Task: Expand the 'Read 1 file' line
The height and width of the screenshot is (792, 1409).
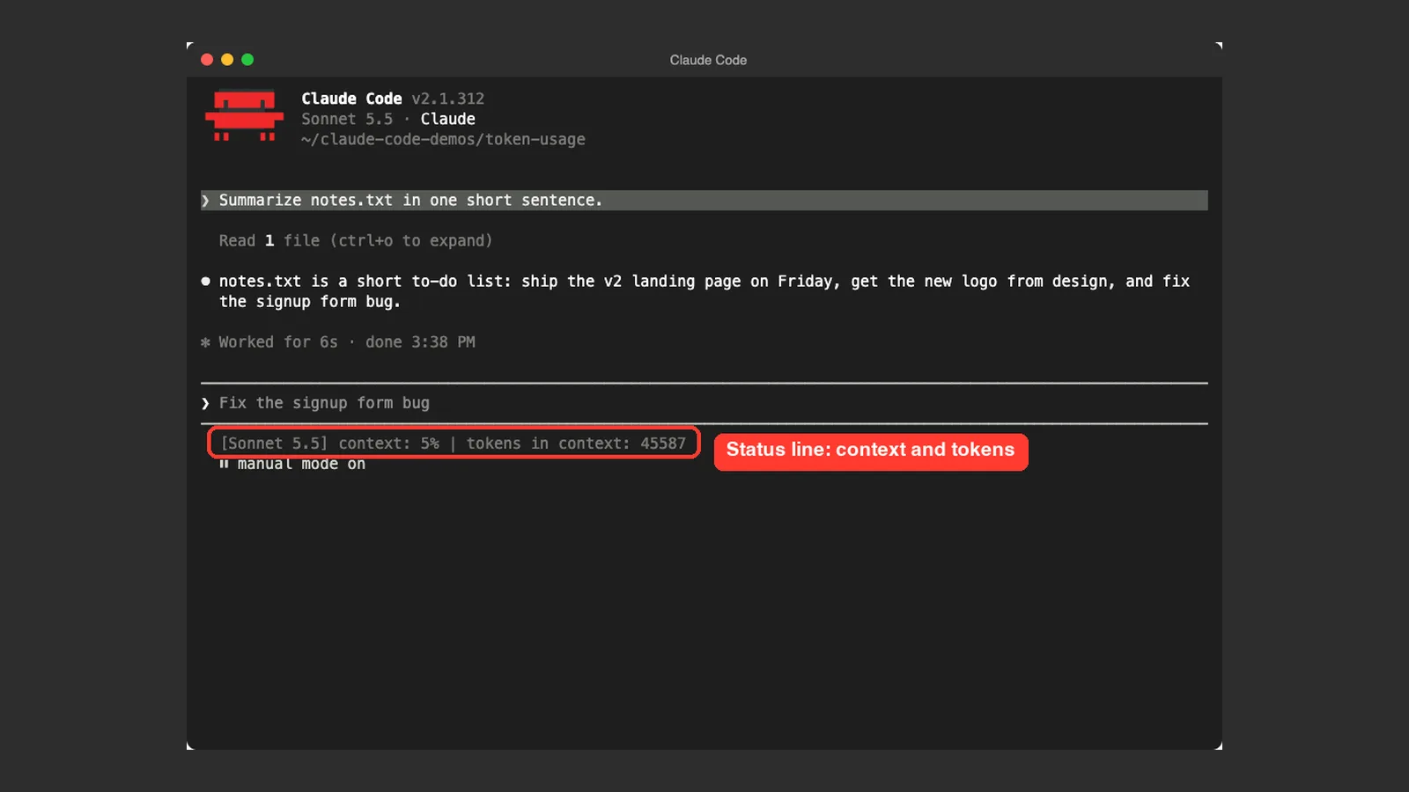Action: tap(356, 241)
